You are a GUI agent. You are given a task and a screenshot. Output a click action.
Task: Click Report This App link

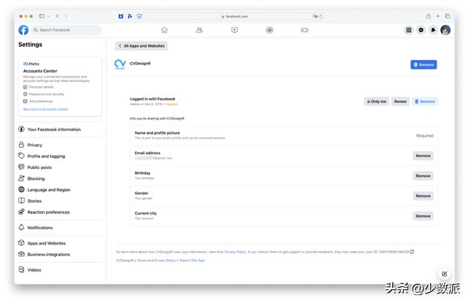click(192, 261)
